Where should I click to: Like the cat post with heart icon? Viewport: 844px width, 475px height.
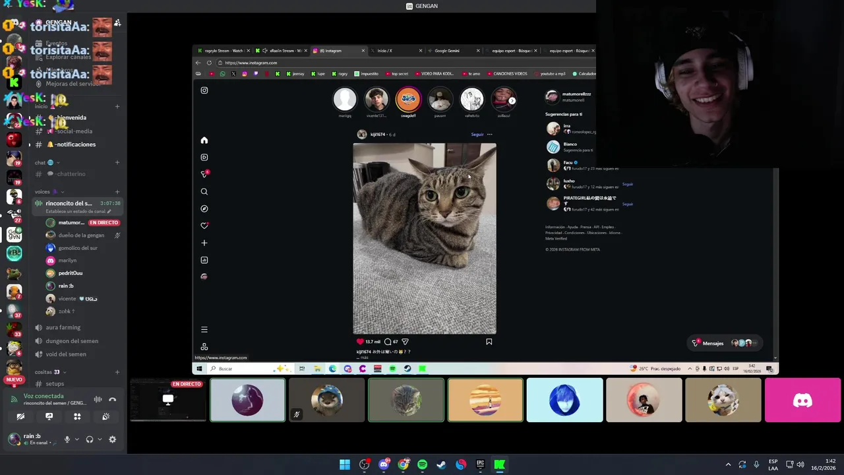pyautogui.click(x=360, y=342)
